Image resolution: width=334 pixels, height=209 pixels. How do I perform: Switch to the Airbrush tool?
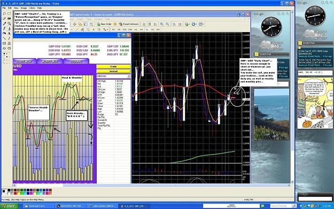click(4, 34)
